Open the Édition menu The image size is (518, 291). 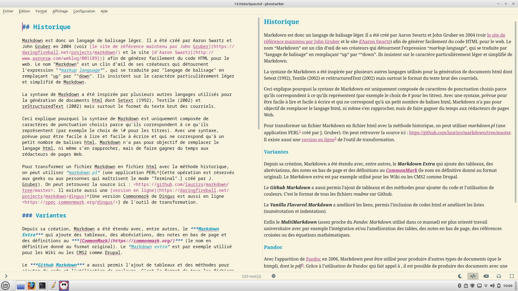click(24, 11)
